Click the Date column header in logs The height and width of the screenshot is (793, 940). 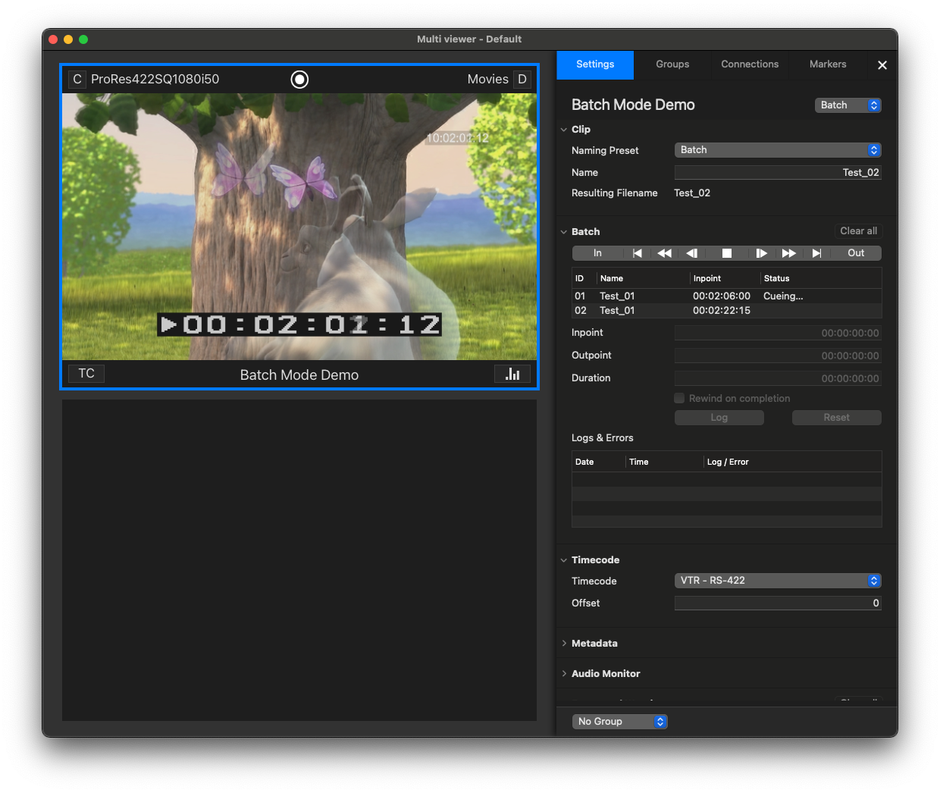click(x=598, y=462)
